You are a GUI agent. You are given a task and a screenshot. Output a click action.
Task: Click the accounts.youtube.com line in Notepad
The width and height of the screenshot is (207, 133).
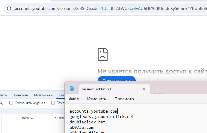tap(93, 111)
